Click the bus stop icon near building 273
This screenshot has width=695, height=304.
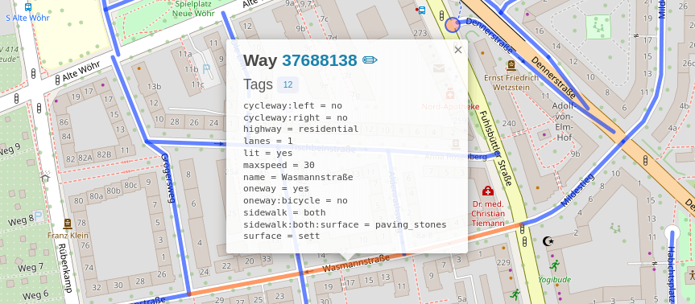click(421, 10)
